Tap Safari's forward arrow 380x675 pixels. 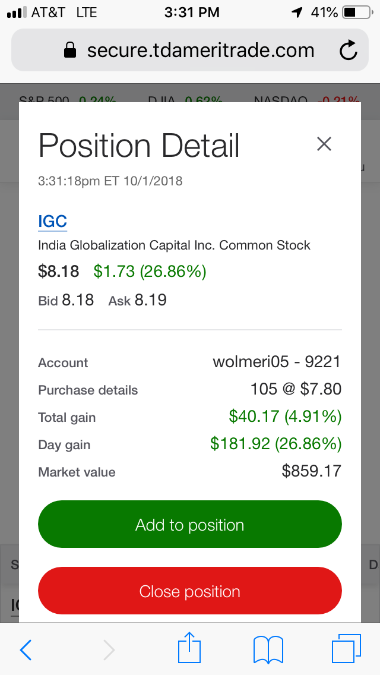tap(109, 650)
